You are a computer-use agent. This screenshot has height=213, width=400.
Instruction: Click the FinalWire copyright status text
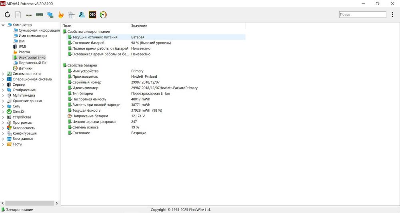tap(181, 210)
